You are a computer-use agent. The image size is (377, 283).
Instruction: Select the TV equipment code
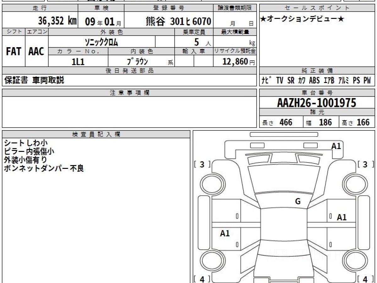(280, 80)
